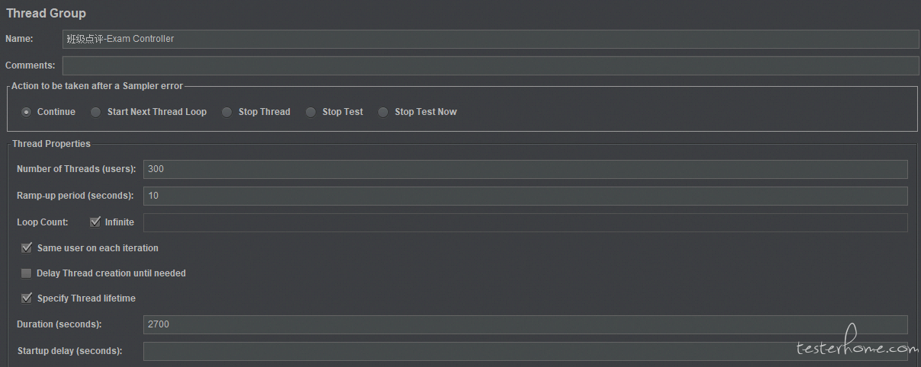Focus the Duration seconds field
The width and height of the screenshot is (921, 367).
point(525,324)
